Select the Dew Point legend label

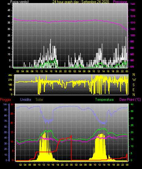tap(130, 100)
